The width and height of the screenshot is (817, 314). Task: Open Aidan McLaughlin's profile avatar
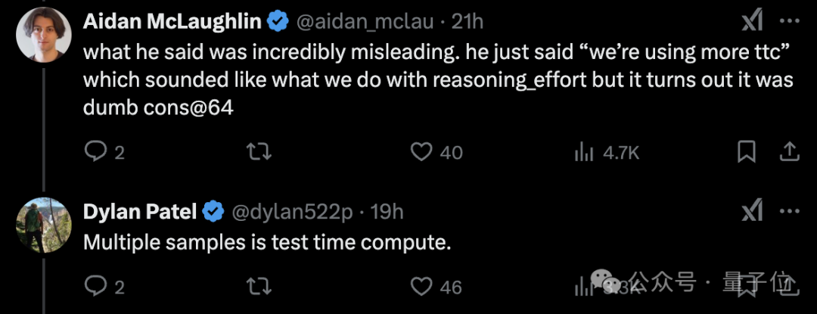tap(43, 36)
